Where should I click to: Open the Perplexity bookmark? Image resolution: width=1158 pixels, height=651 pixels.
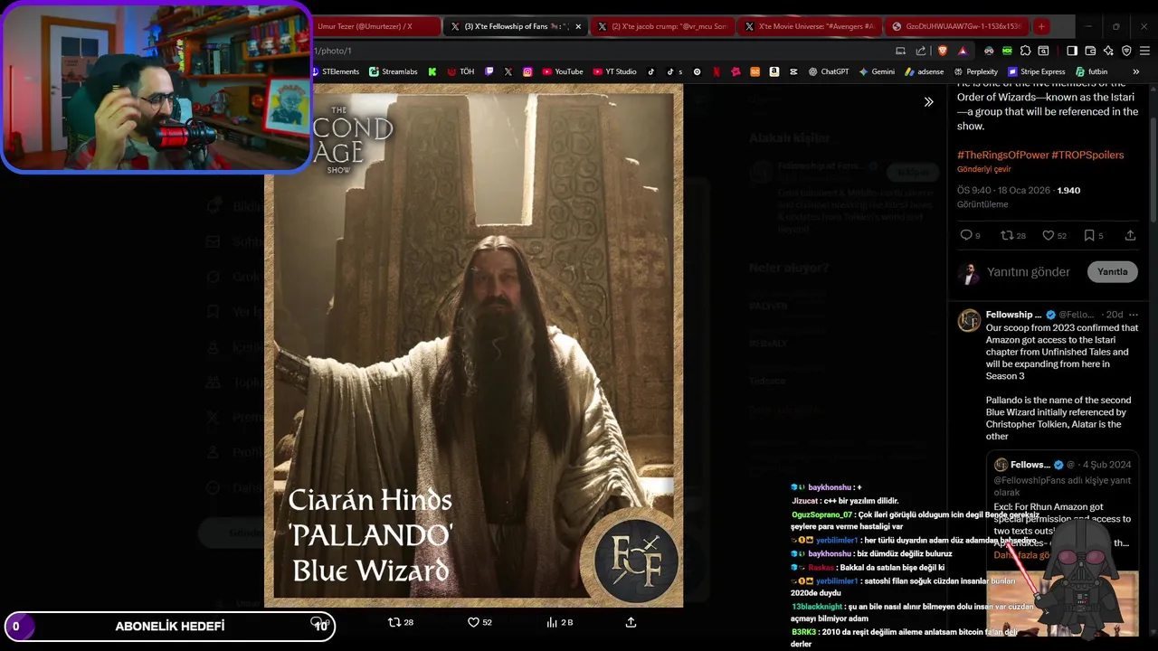point(975,71)
